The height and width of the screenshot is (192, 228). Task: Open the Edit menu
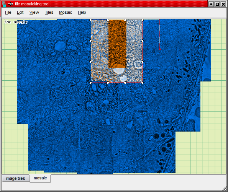[x=20, y=13]
